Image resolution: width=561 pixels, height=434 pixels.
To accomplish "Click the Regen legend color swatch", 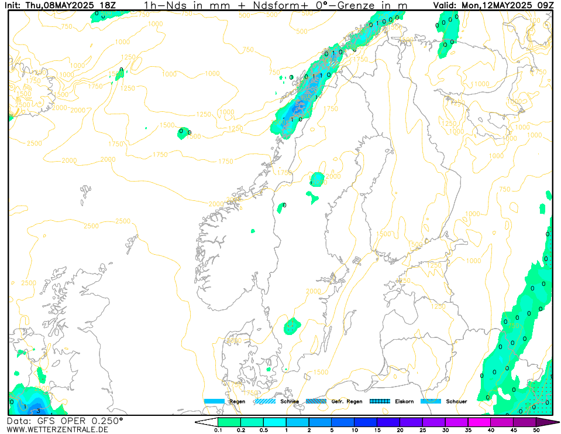I will pos(214,401).
